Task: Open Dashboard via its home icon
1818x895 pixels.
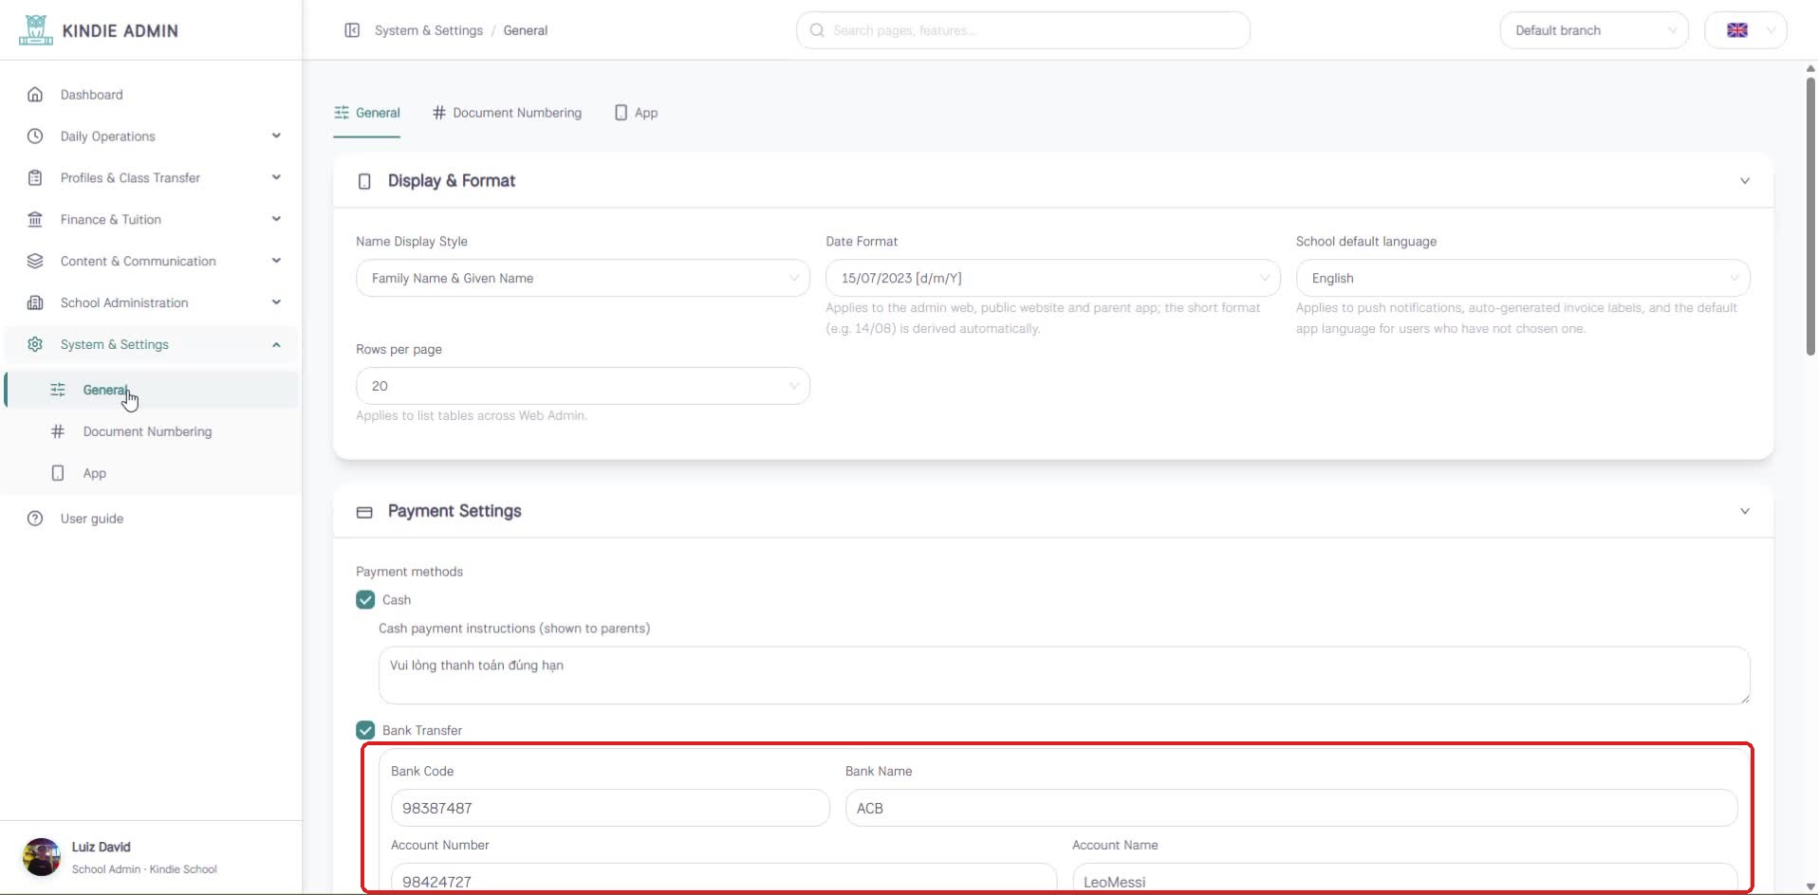Action: tap(35, 95)
